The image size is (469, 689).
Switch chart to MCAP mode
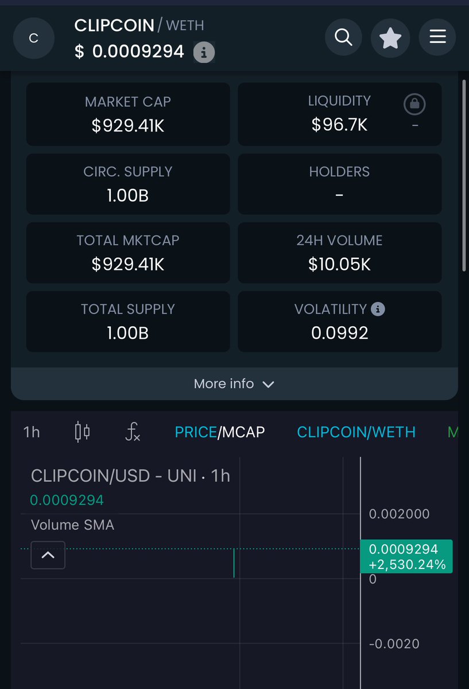243,432
